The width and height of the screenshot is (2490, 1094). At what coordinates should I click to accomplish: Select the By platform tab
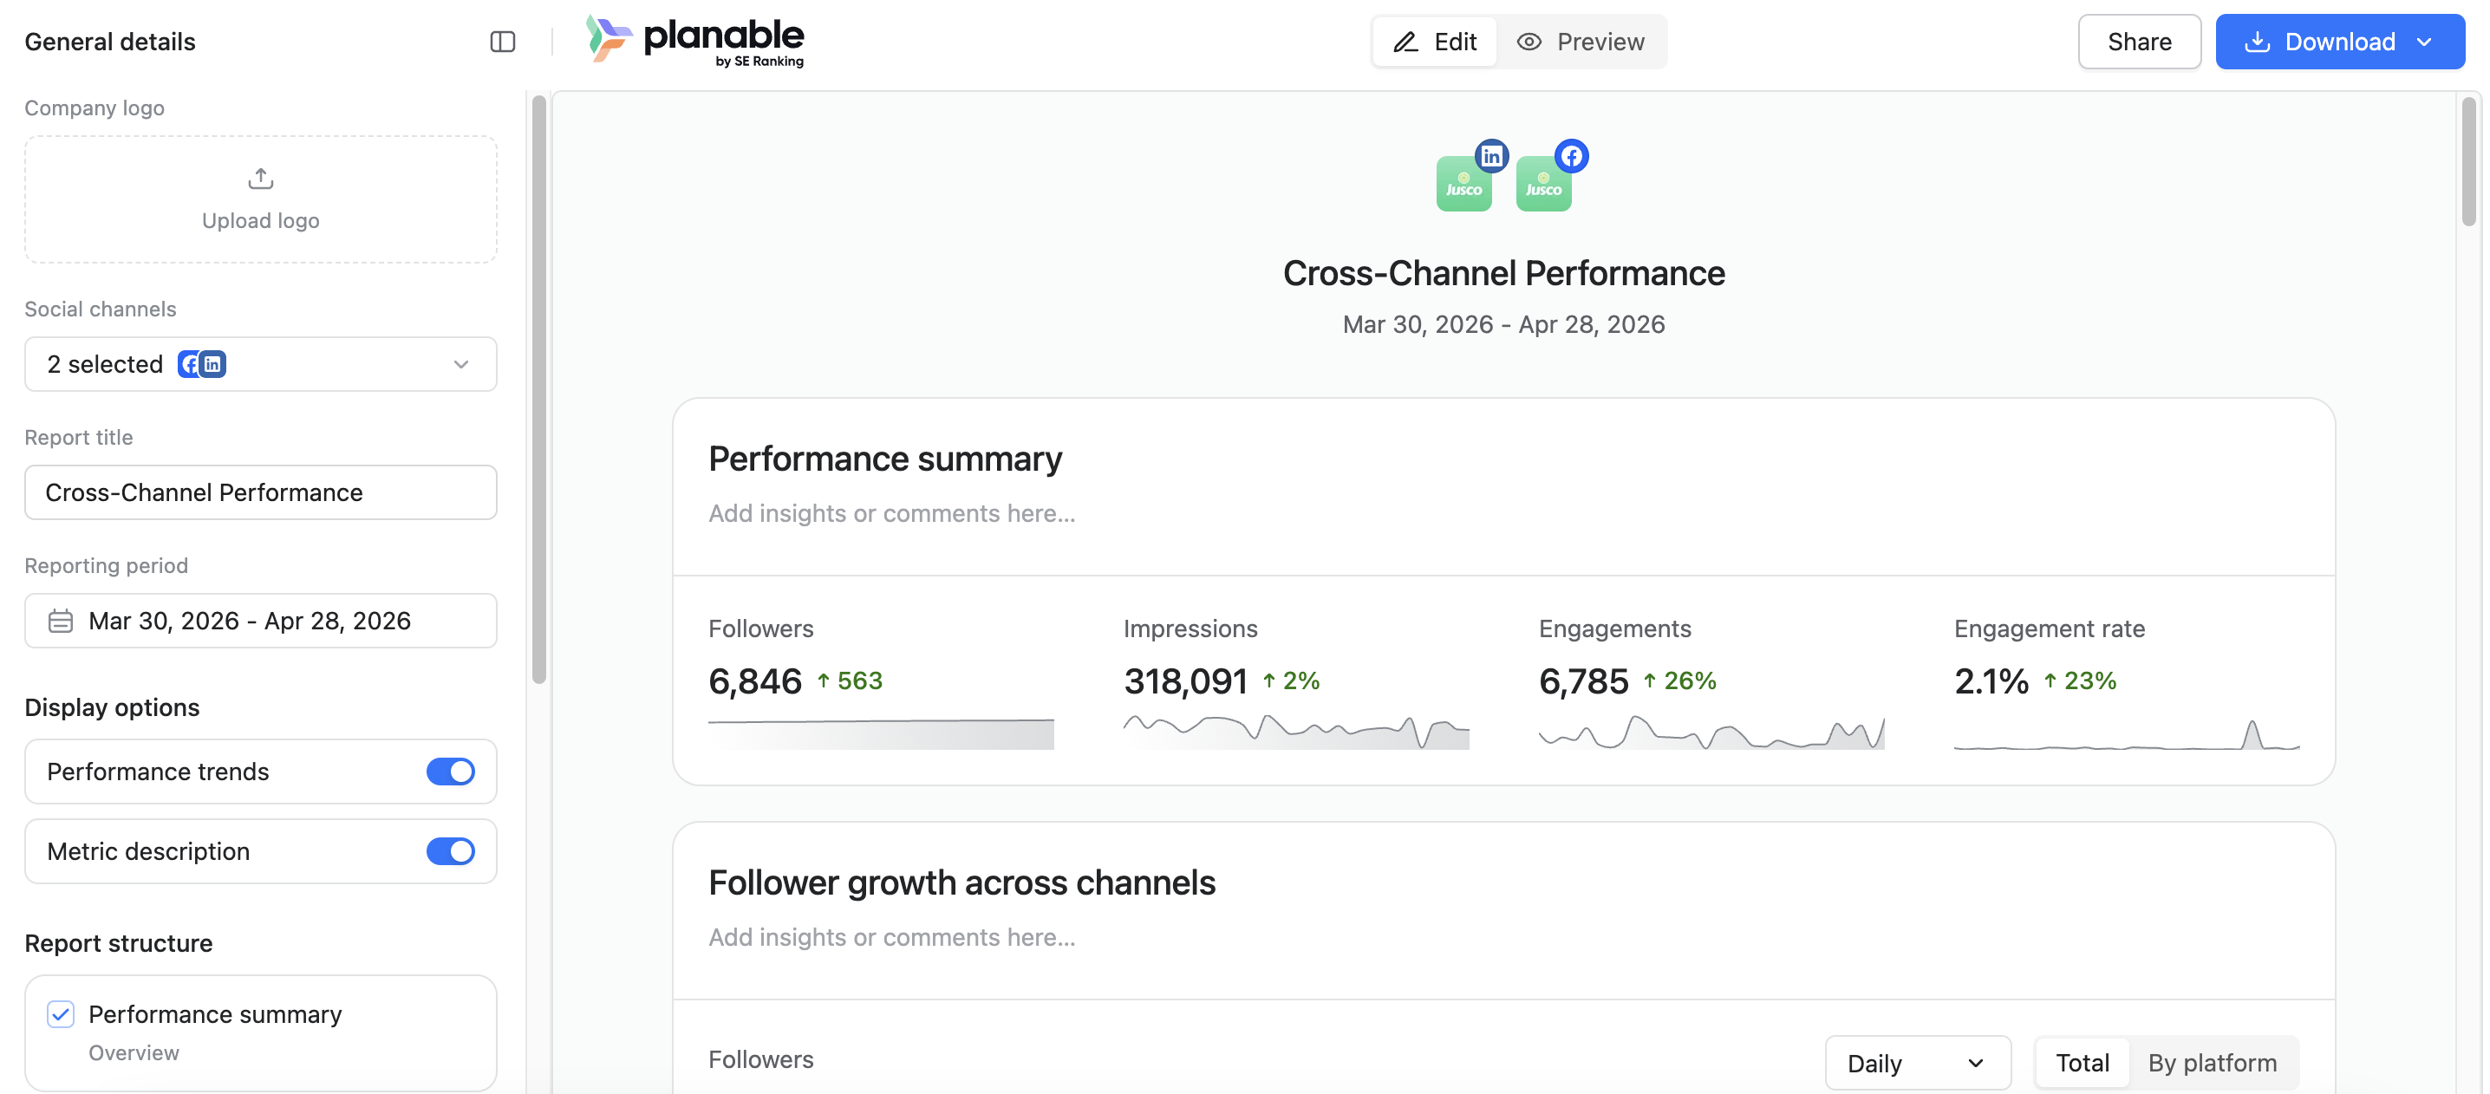pos(2212,1063)
